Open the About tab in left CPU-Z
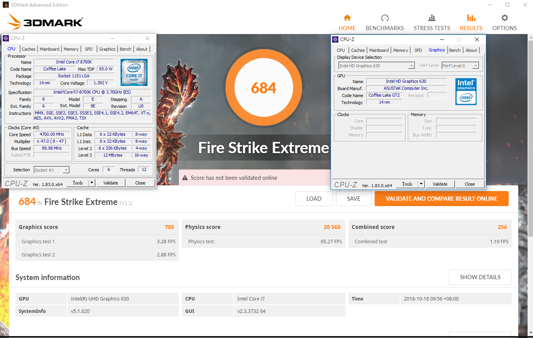Screen dimensions: 533x338 point(142,49)
